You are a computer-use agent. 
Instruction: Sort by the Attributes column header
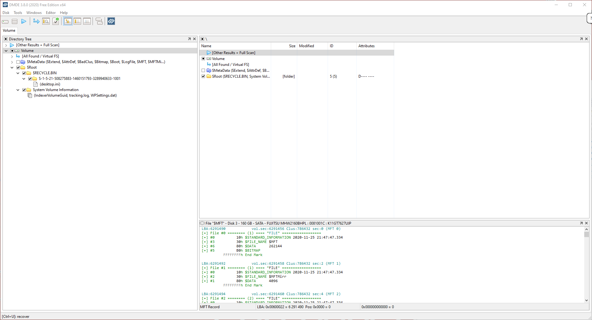[375, 46]
